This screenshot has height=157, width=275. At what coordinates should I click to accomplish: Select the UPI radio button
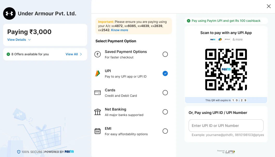pos(165,73)
